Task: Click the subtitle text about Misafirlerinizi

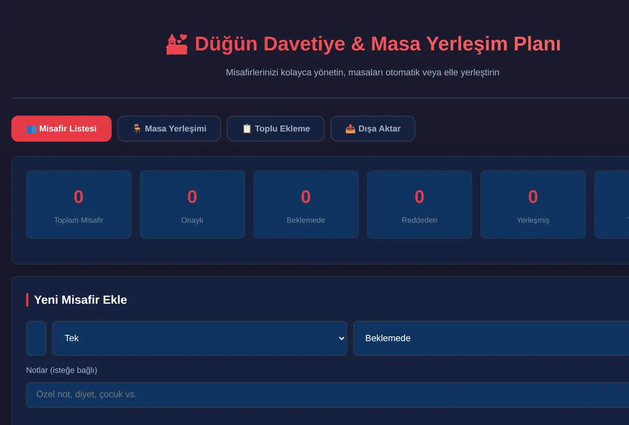Action: pyautogui.click(x=363, y=72)
